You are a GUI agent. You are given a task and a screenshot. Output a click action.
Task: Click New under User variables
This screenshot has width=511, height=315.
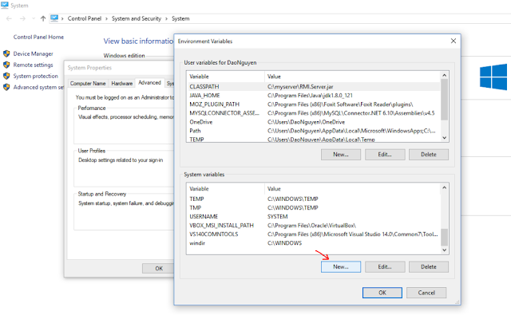341,155
